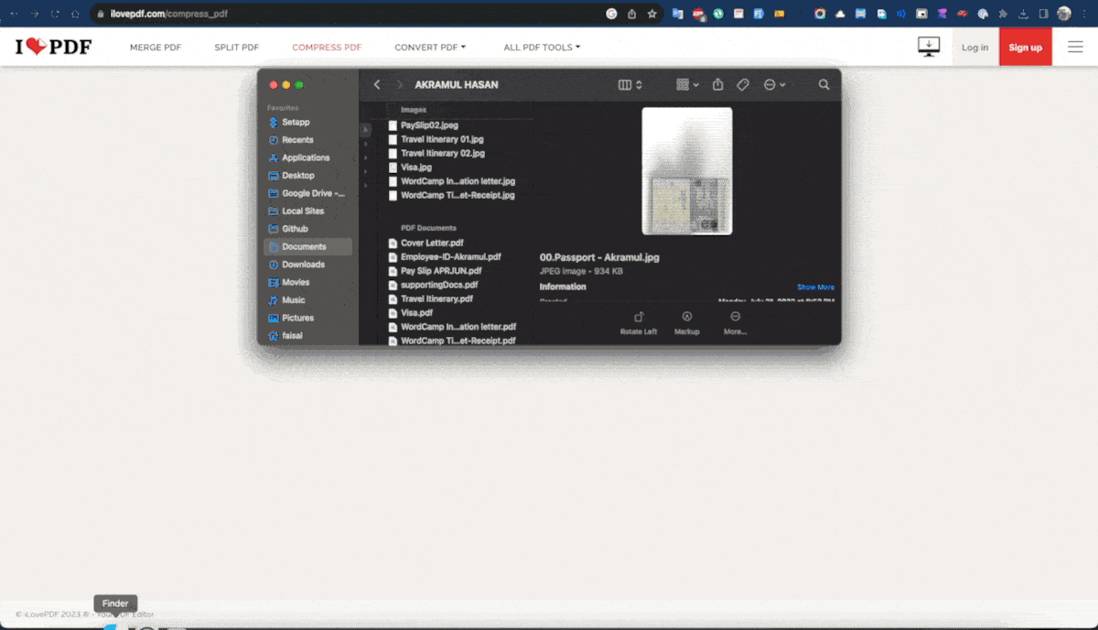Click the Rotate Left quick action
The image size is (1098, 630).
639,322
